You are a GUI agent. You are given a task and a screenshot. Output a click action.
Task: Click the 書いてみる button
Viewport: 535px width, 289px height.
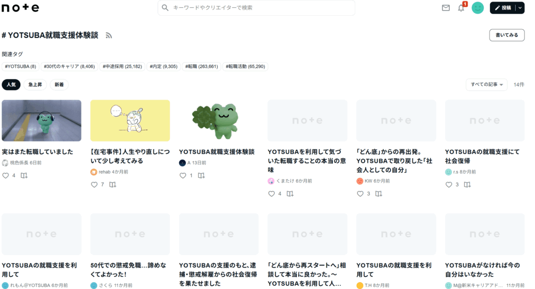[x=507, y=35]
